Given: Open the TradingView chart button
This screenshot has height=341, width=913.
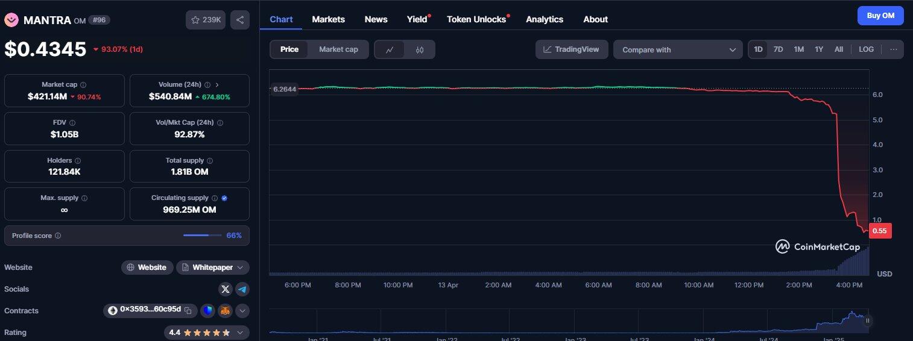Looking at the screenshot, I should tap(572, 49).
